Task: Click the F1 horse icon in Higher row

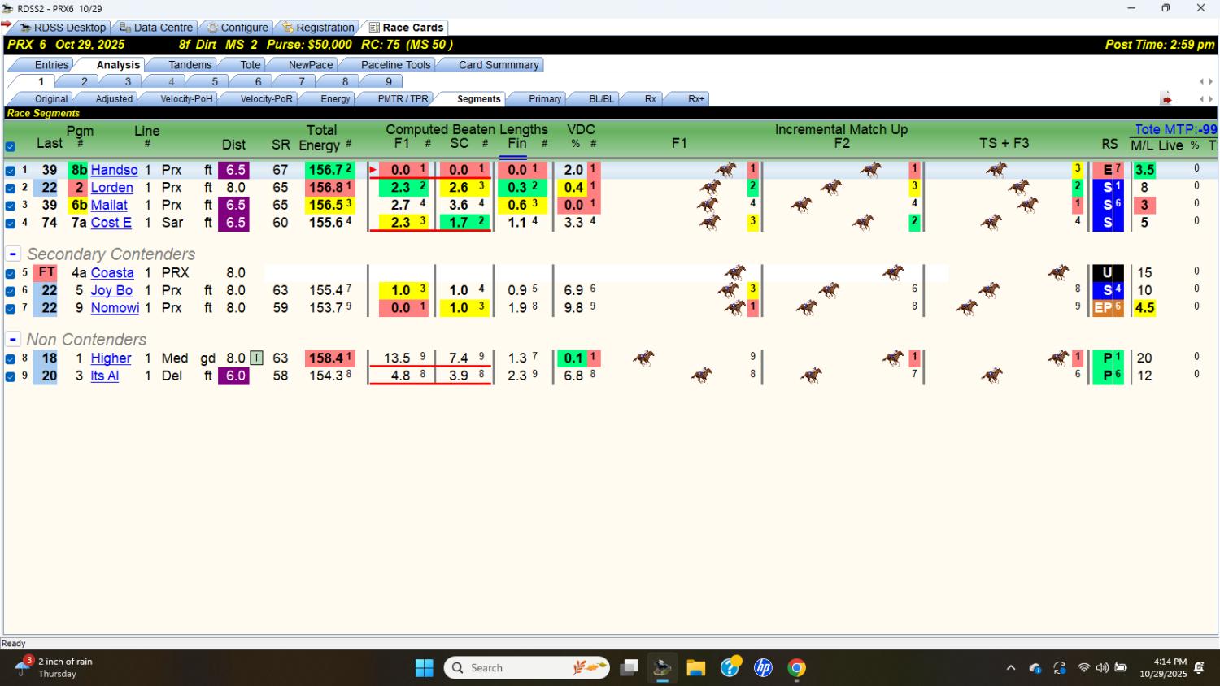Action: point(644,358)
